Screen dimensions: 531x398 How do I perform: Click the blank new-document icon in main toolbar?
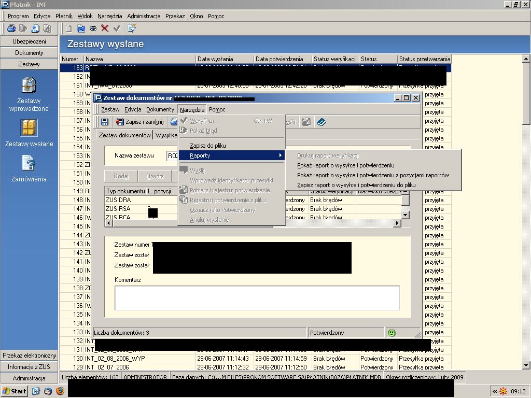69,29
